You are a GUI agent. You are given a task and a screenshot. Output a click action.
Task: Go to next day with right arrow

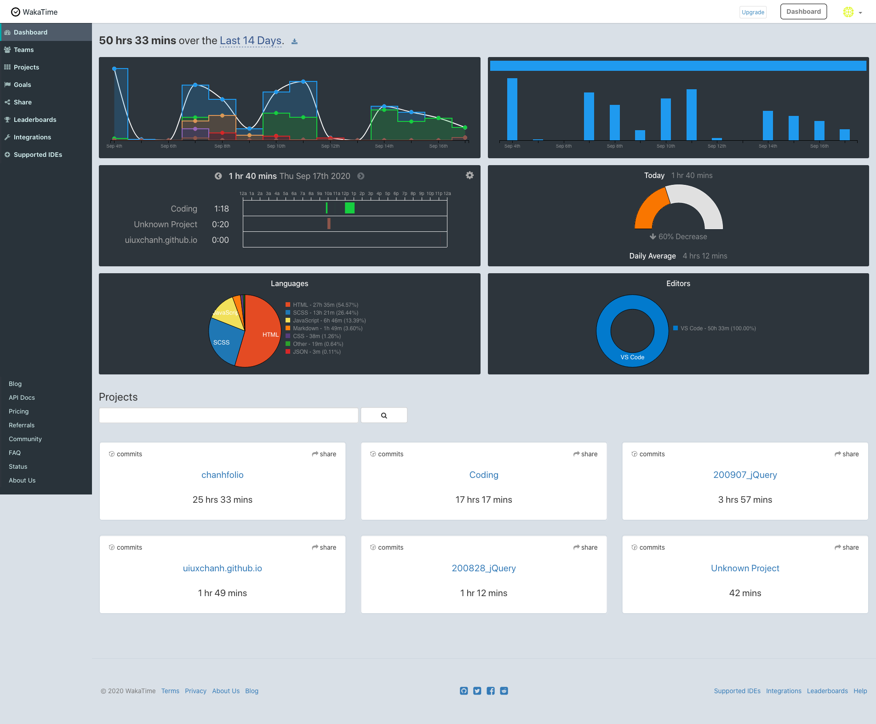(x=361, y=176)
